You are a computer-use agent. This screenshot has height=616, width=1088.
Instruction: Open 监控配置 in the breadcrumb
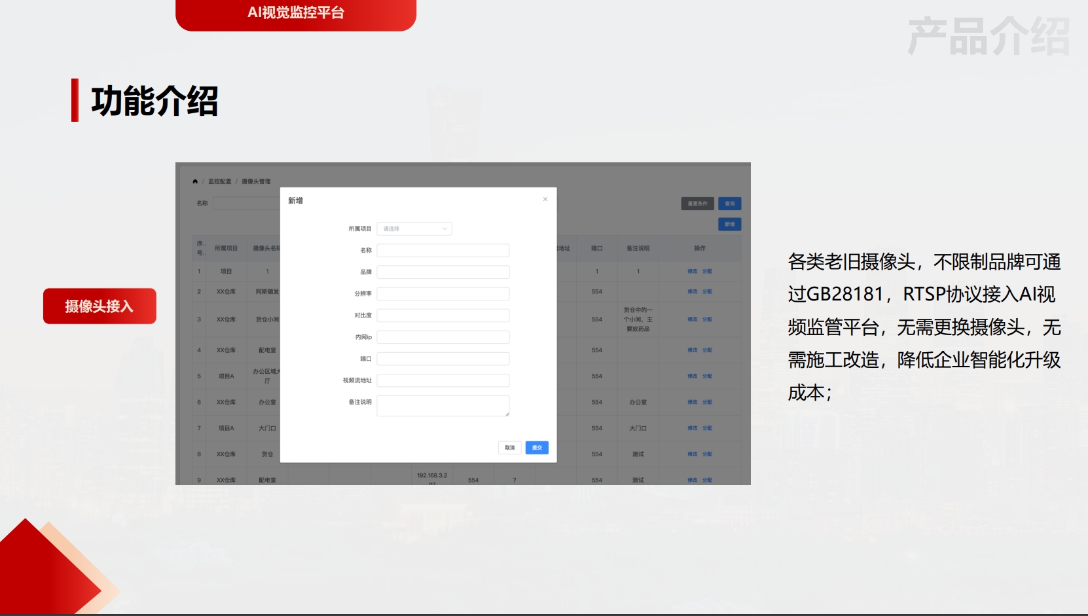(x=219, y=181)
